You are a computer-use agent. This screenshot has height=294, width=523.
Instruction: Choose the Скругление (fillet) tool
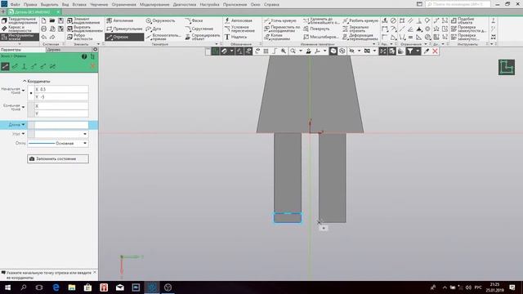[x=199, y=29]
